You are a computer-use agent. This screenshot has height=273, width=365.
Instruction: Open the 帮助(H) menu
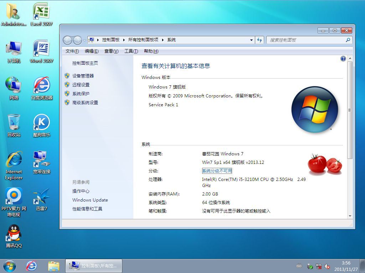click(x=151, y=51)
